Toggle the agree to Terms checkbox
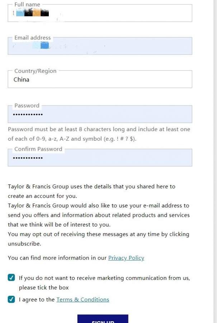 (11, 299)
